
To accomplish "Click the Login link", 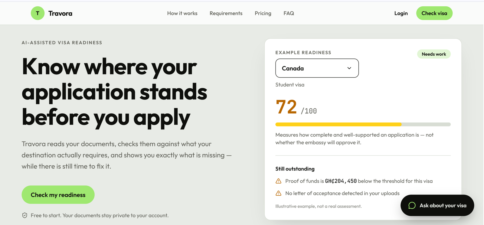I will 401,13.
